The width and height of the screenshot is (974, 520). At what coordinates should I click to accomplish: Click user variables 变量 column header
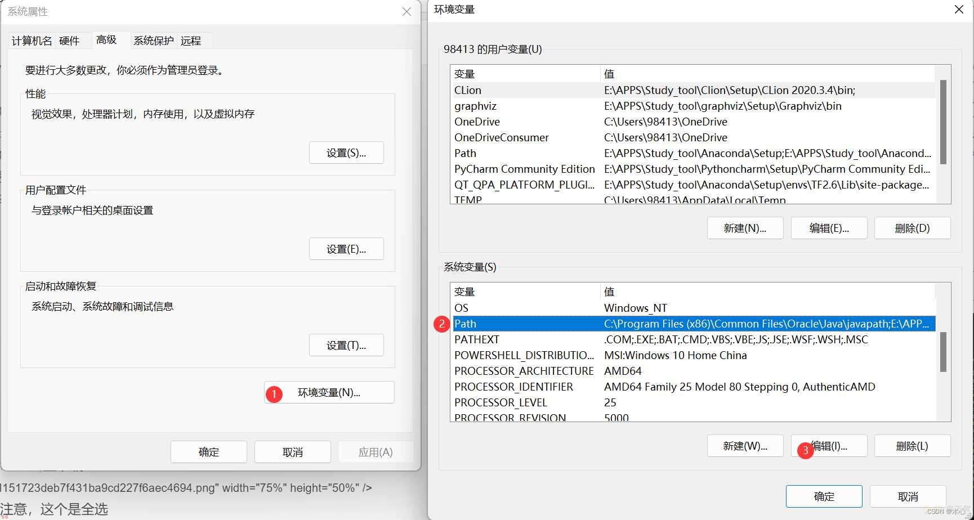click(525, 74)
